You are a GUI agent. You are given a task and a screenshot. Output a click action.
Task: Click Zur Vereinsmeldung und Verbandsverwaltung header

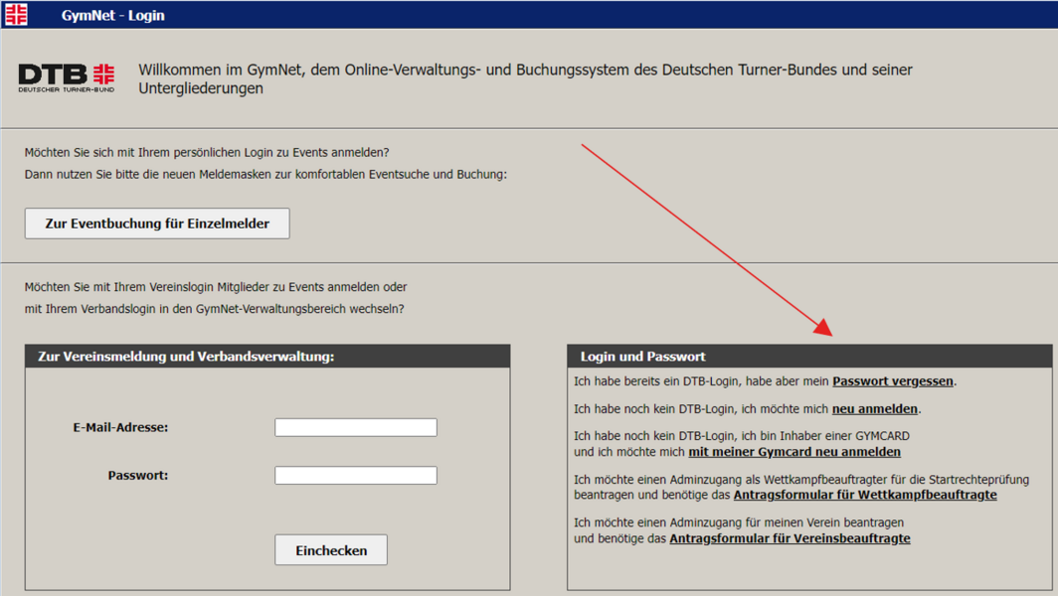[267, 356]
